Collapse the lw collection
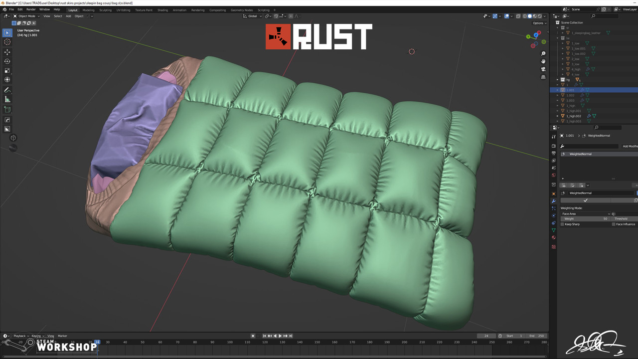 pos(558,38)
